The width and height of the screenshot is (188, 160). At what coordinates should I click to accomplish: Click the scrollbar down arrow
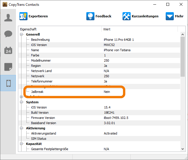click(x=182, y=149)
